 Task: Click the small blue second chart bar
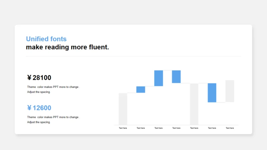click(141, 90)
